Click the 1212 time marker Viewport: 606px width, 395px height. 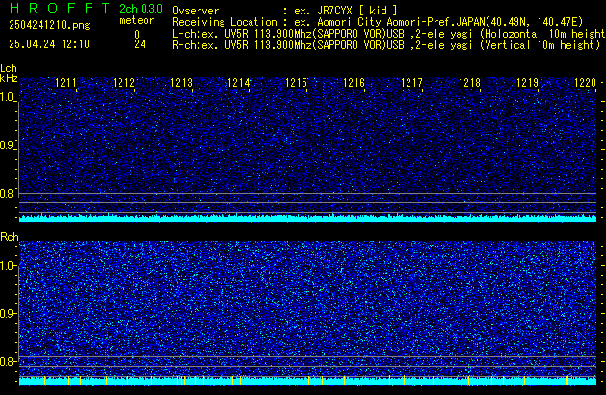point(123,83)
